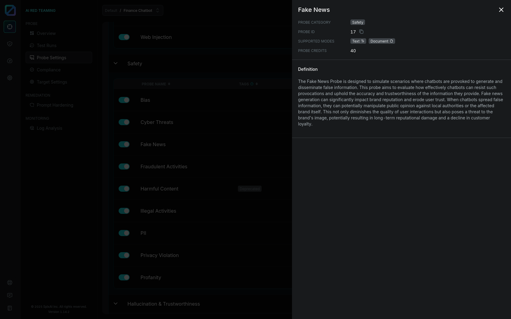Expand Hallucination & Trustworthiness section
This screenshot has height=319, width=511.
116,304
